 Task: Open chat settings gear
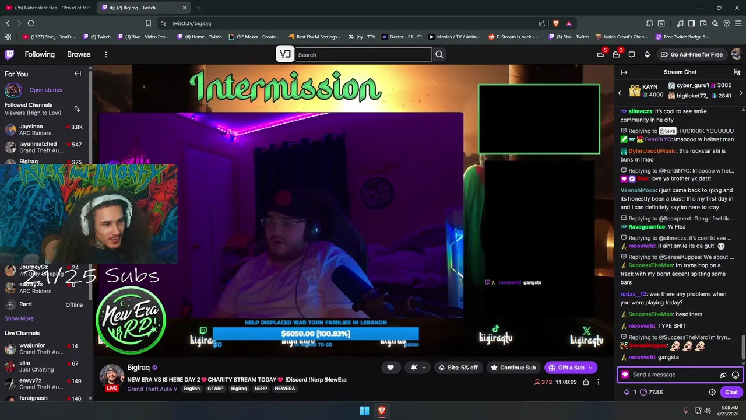tap(712, 392)
